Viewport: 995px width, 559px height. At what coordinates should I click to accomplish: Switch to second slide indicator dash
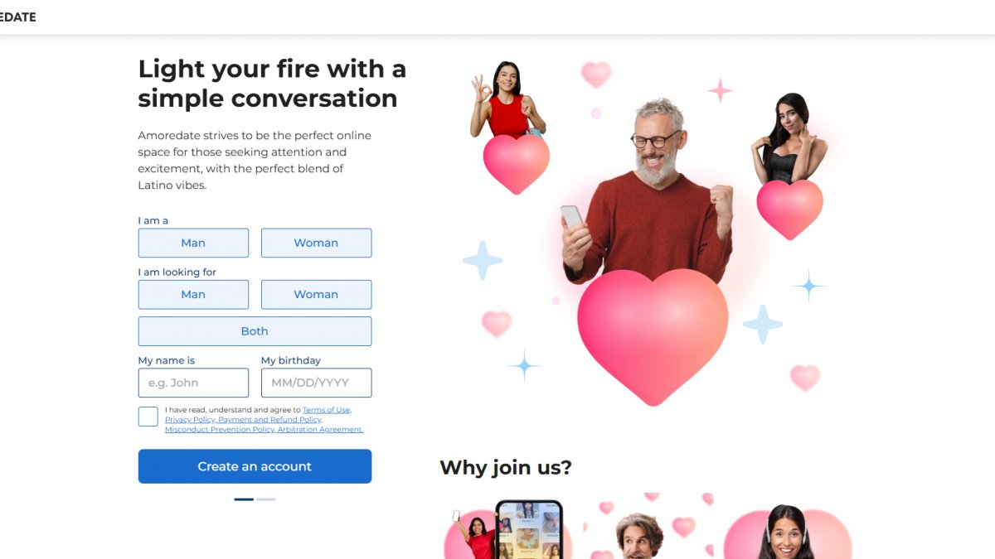(266, 499)
